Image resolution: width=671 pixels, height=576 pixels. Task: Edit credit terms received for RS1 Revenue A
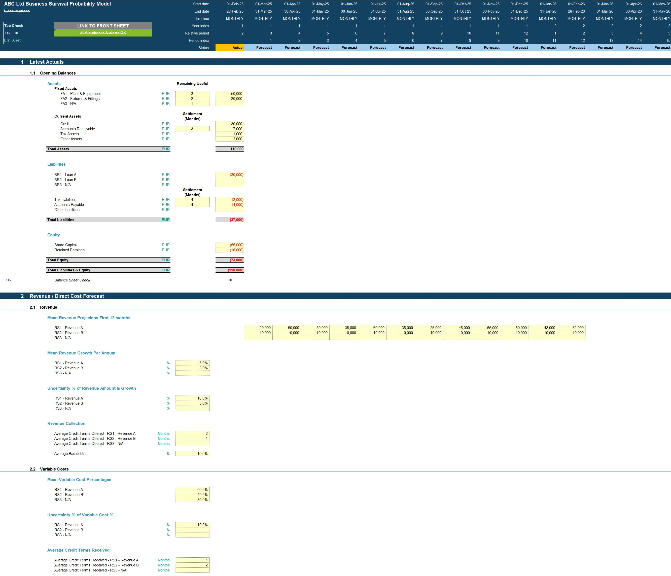coord(192,560)
